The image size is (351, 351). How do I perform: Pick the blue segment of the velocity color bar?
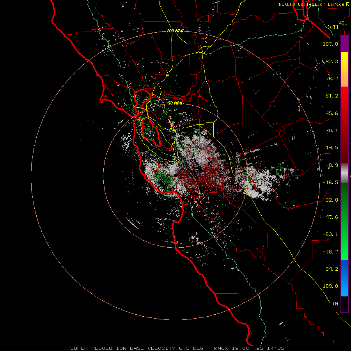pos(344,278)
